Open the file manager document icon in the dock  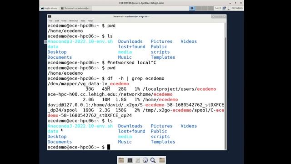click(x=137, y=160)
